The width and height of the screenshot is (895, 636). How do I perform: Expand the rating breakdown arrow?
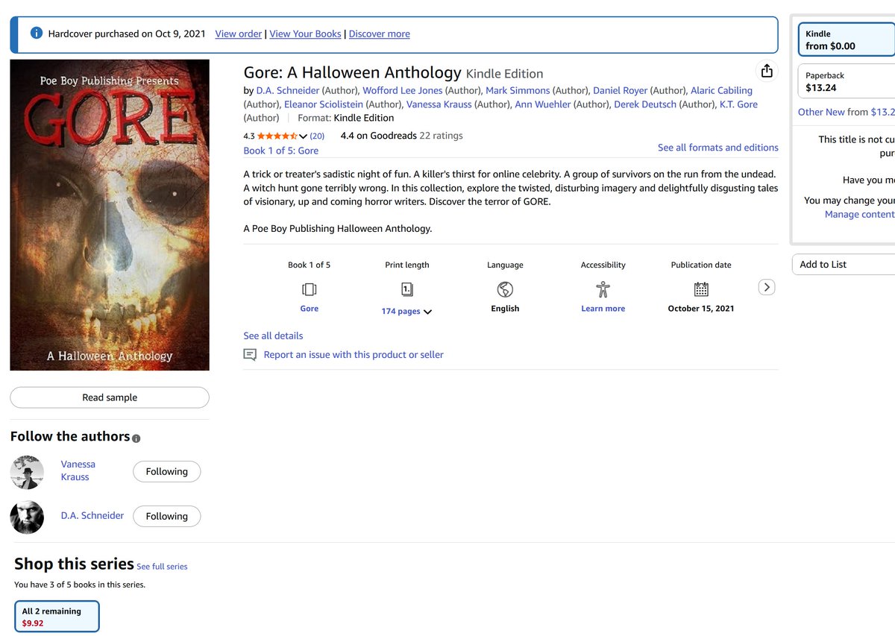[x=303, y=136]
